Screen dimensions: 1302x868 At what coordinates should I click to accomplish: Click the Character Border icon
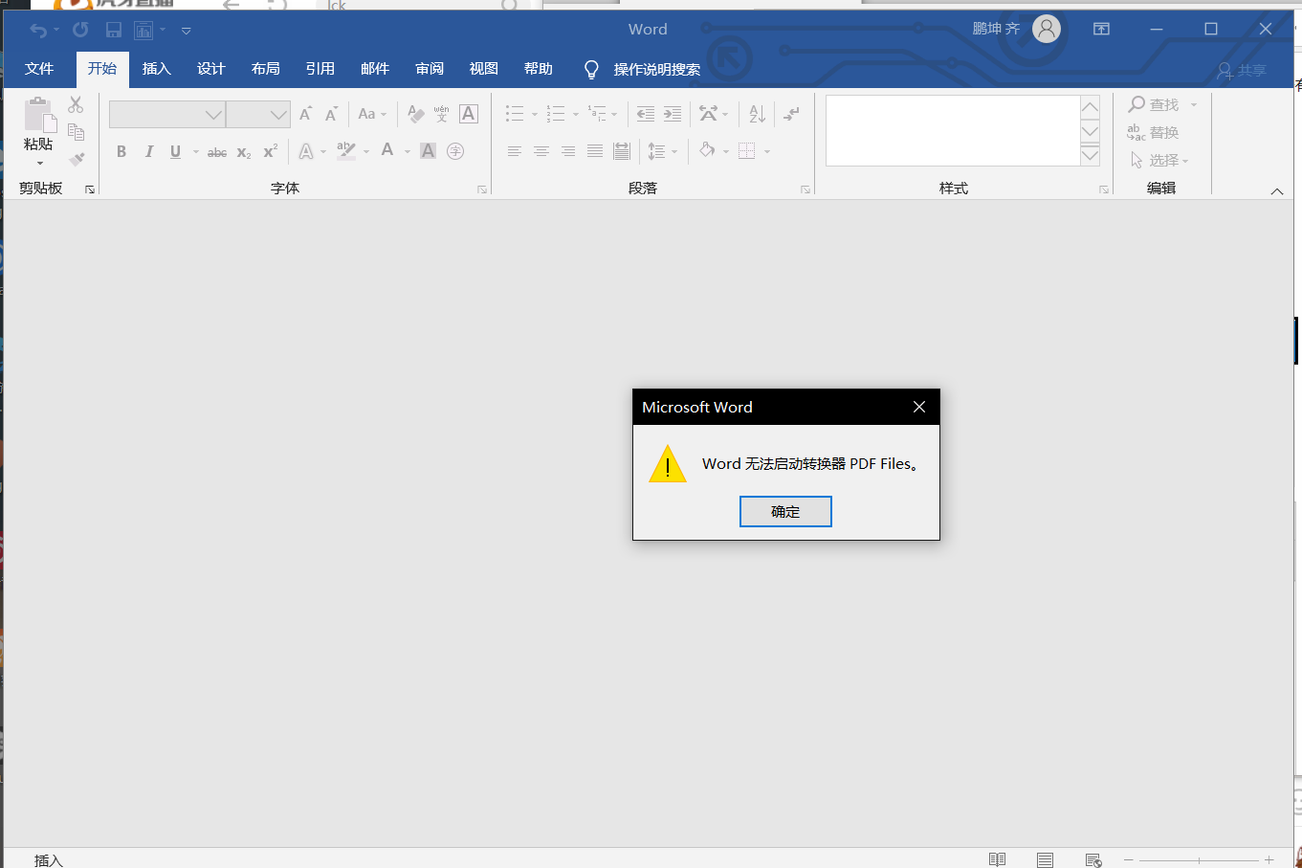[468, 114]
